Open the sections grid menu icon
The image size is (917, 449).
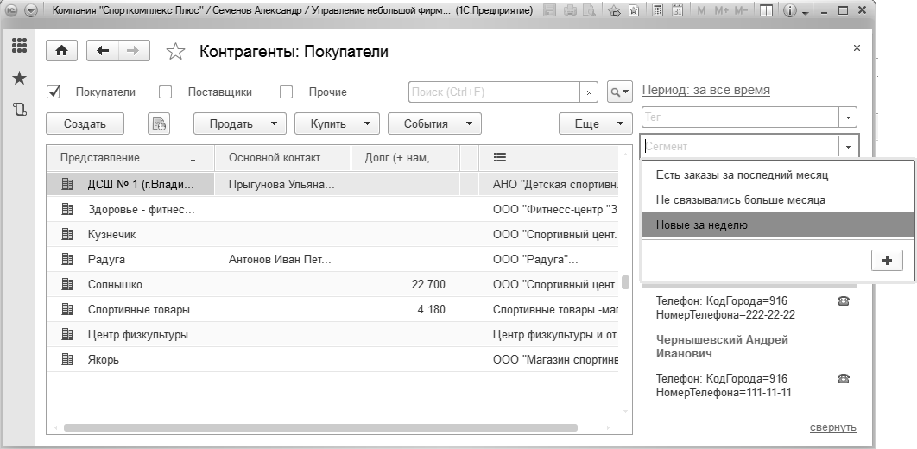20,46
